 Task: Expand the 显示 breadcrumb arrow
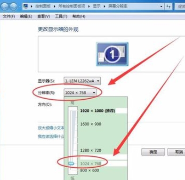pos(105,7)
